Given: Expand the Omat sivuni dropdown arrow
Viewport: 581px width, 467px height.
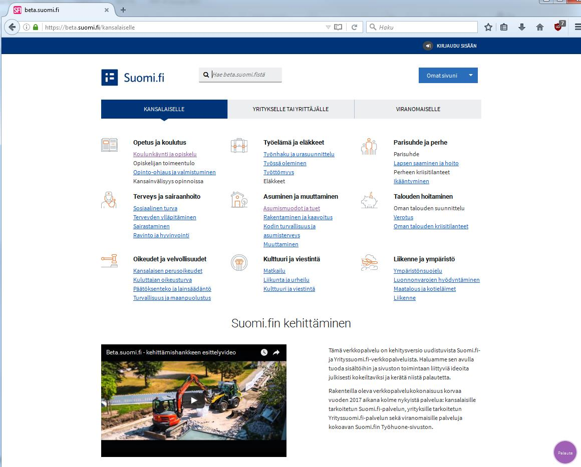Looking at the screenshot, I should coord(471,75).
